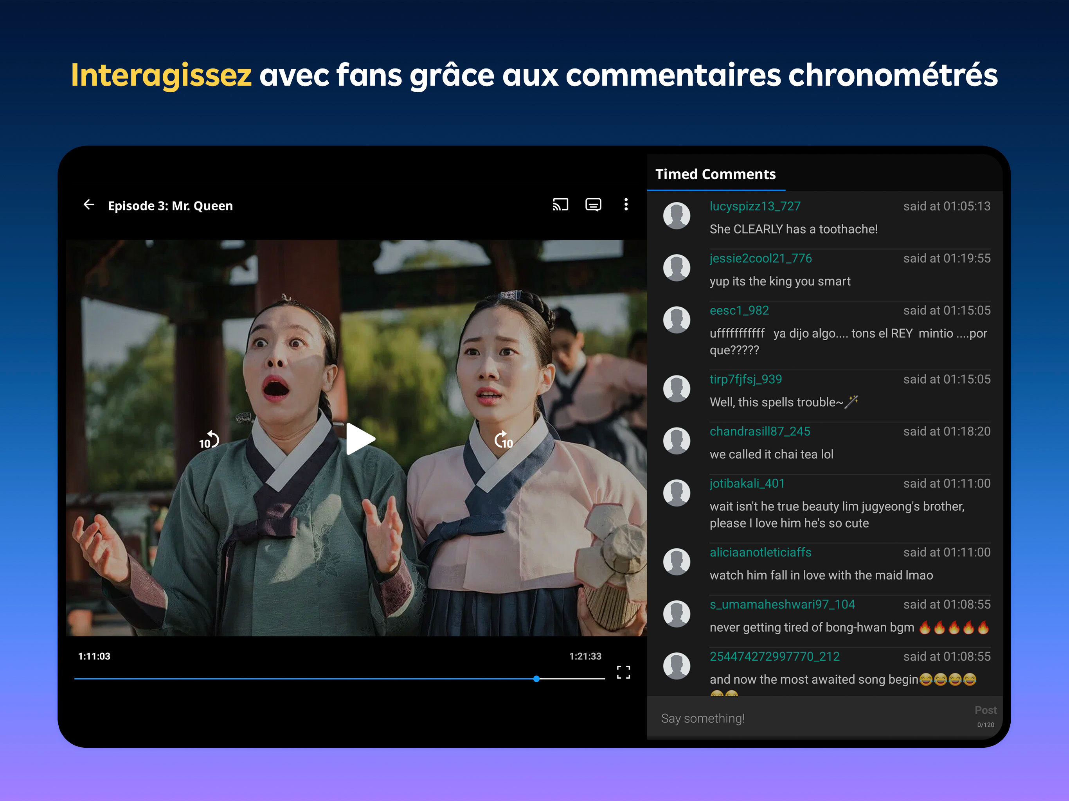Viewport: 1069px width, 801px height.
Task: Open the three-dot more options menu
Action: (x=626, y=205)
